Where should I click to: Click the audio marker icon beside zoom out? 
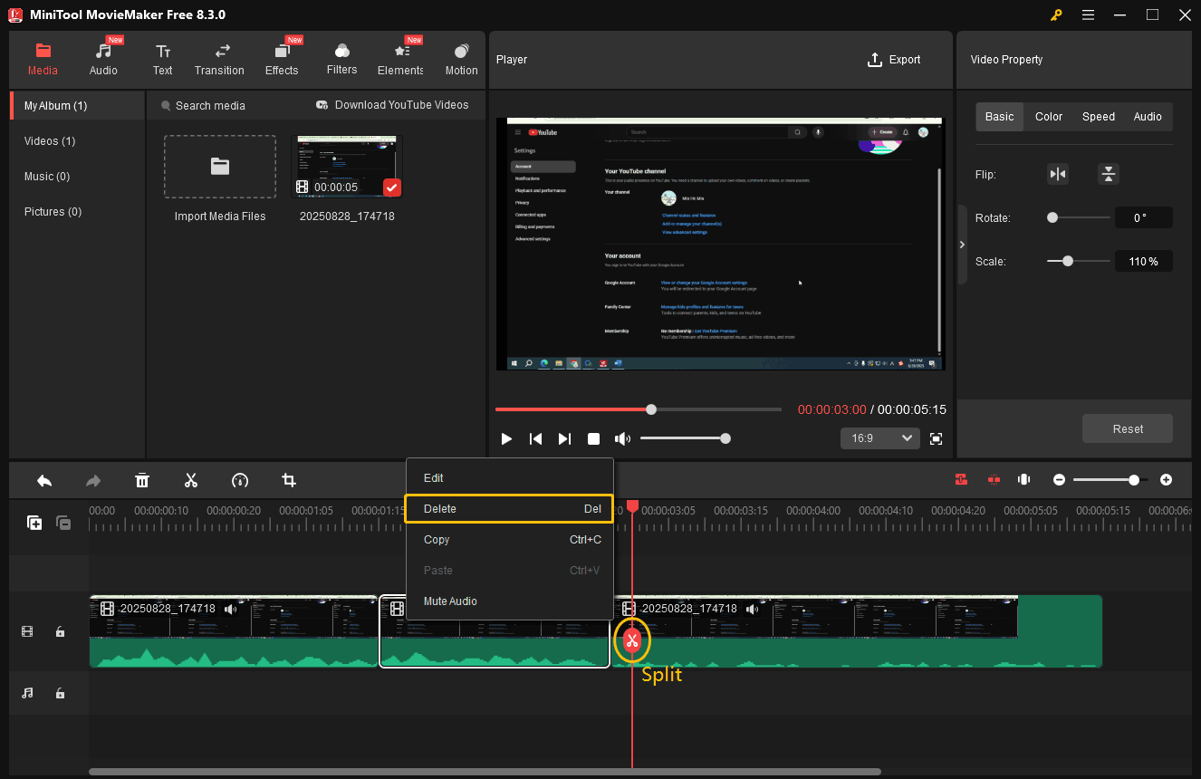click(1024, 480)
